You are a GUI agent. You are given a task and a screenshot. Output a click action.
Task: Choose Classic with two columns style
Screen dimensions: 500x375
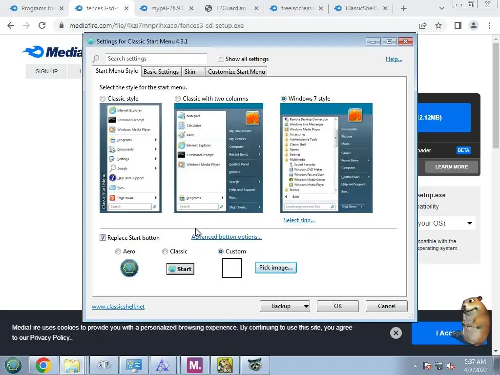coord(178,99)
